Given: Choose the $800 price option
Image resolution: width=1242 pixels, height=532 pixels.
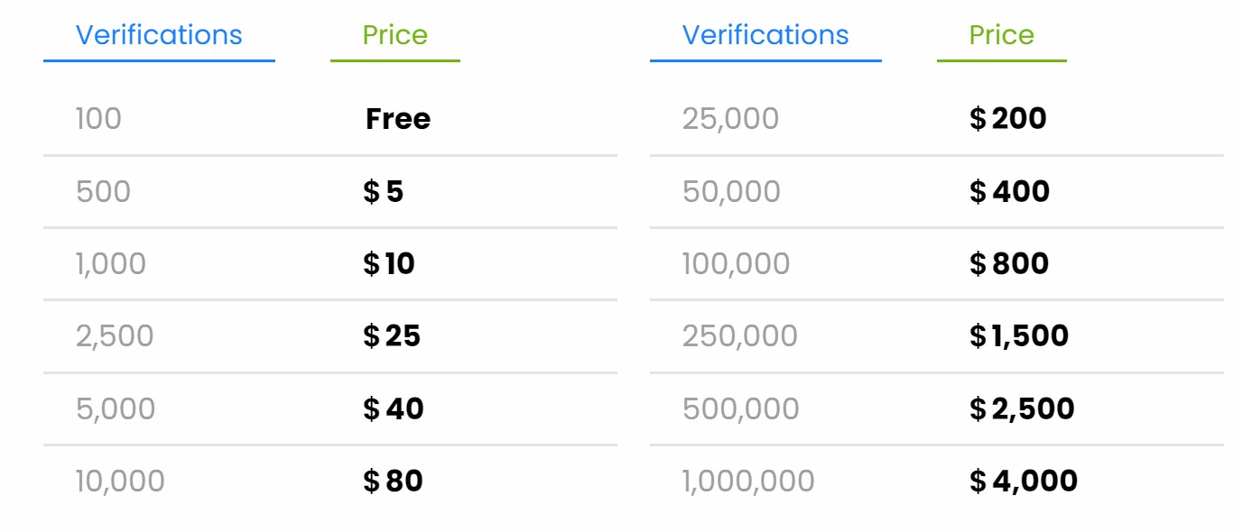Looking at the screenshot, I should coord(1009,263).
